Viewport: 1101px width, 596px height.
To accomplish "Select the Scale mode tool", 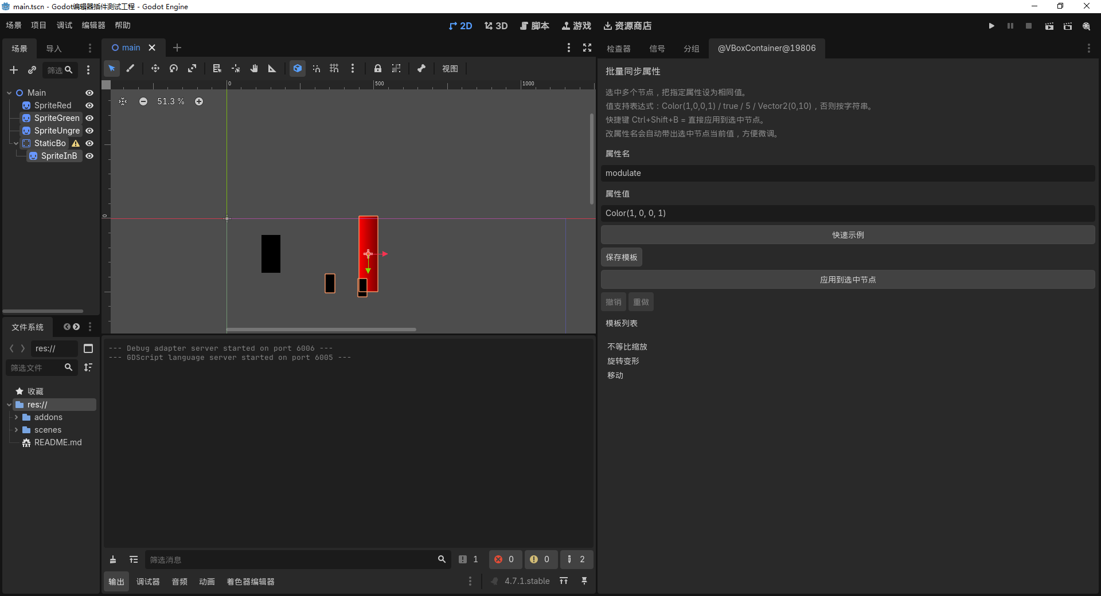I will point(192,69).
